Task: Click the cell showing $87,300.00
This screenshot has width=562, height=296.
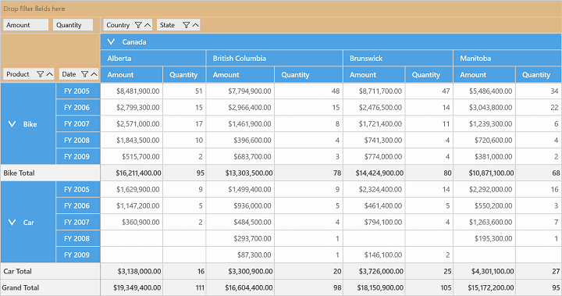Action: (x=240, y=255)
